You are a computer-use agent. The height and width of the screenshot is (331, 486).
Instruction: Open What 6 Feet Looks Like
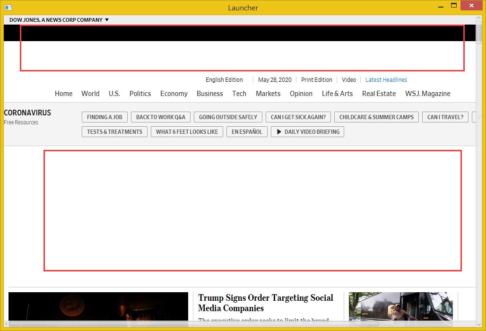187,132
